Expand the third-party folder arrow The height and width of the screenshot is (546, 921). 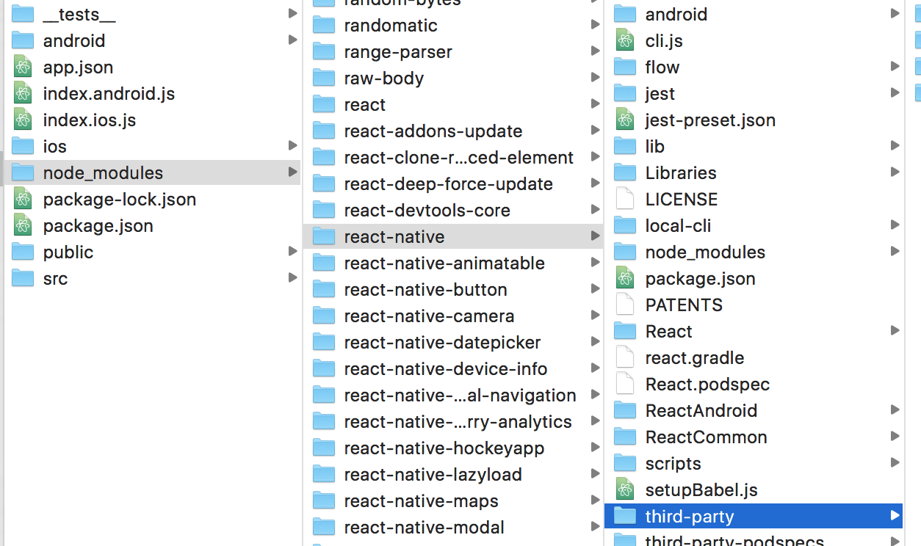click(895, 516)
